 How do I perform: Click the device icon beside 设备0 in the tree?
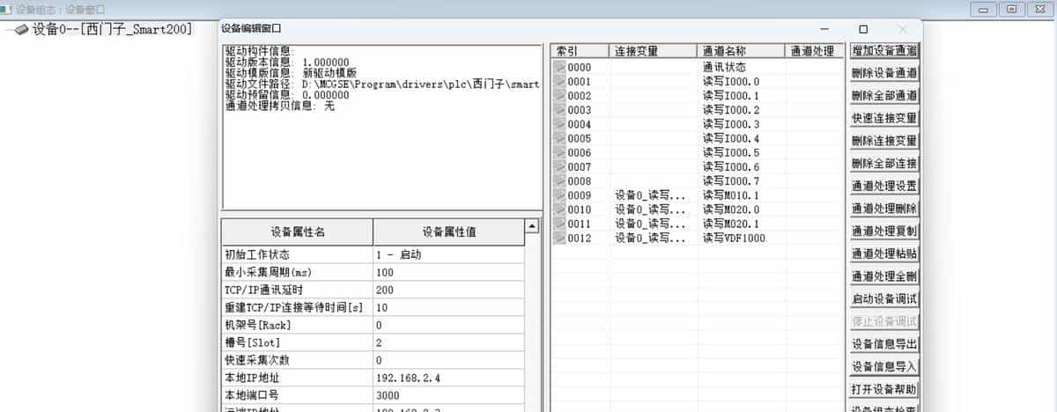[x=22, y=29]
